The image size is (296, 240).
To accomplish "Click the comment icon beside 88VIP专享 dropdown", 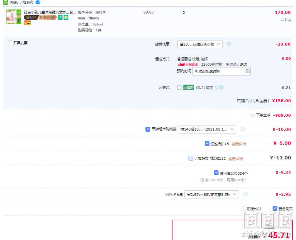I will click(x=246, y=194).
